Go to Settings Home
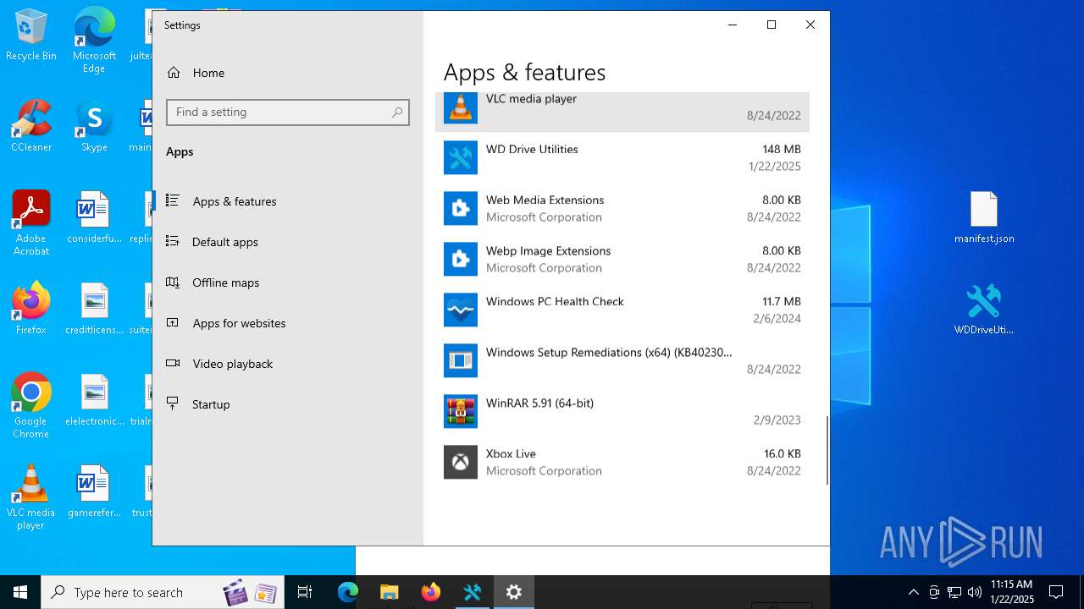This screenshot has width=1084, height=609. point(288,73)
